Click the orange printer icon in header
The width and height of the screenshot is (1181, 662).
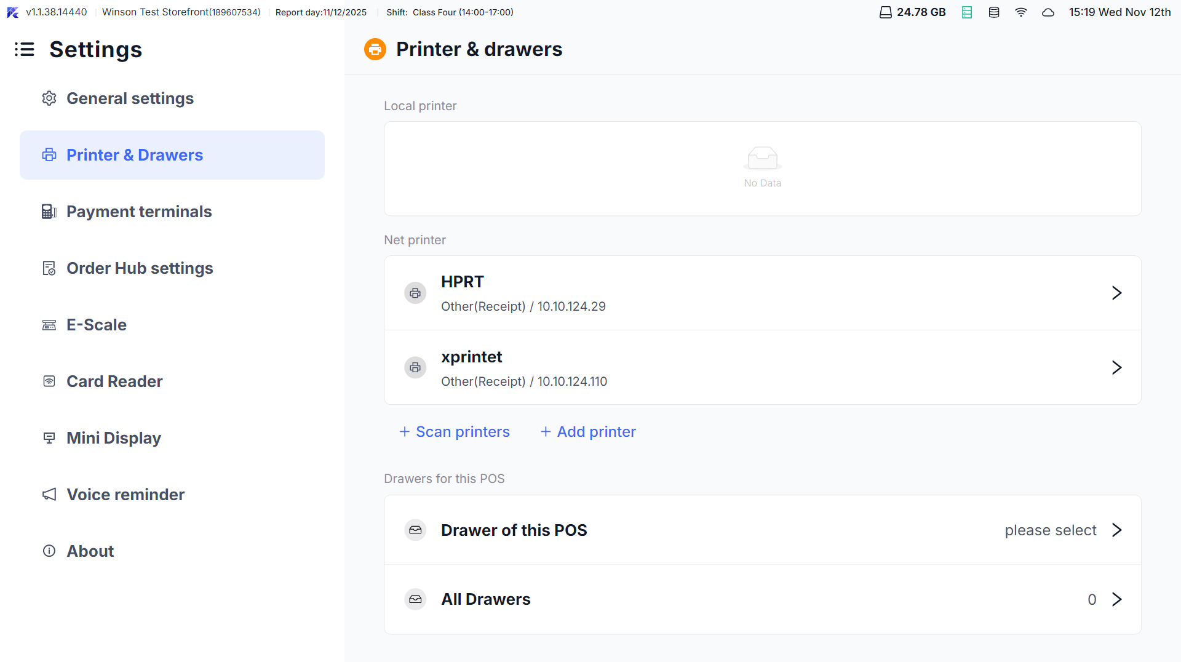coord(375,49)
